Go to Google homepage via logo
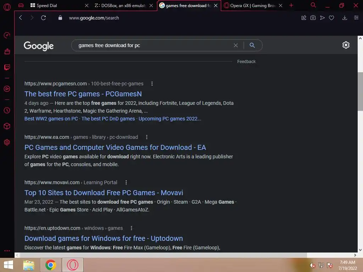363x272 pixels. coord(39,46)
